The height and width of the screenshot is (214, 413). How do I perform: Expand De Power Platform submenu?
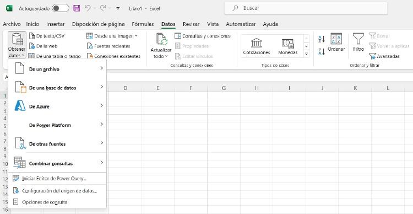click(57, 125)
